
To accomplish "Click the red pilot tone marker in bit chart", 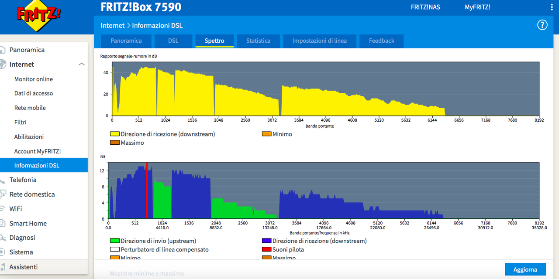I will 147,191.
